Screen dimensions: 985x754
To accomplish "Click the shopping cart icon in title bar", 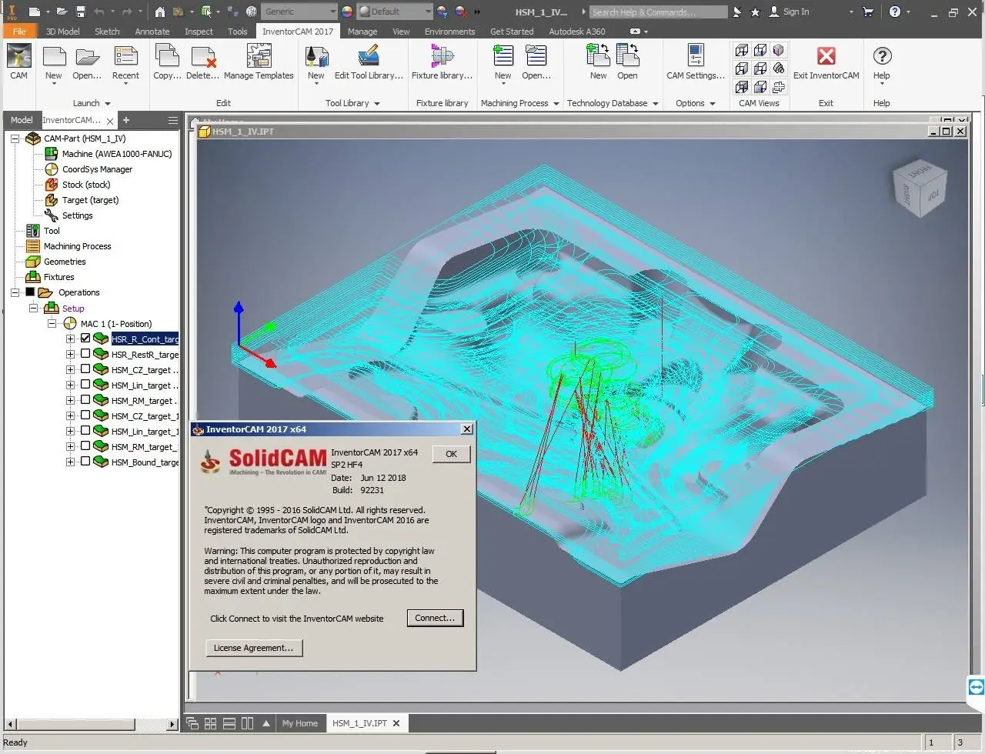I will pyautogui.click(x=869, y=12).
